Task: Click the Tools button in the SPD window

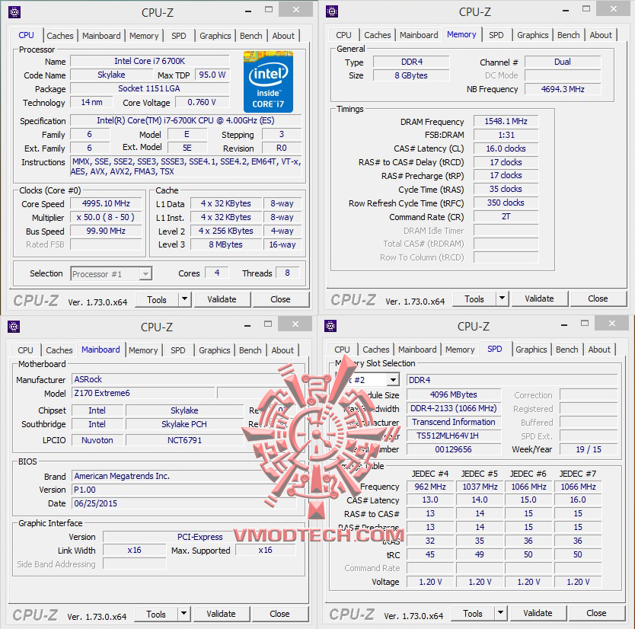Action: coord(473,613)
